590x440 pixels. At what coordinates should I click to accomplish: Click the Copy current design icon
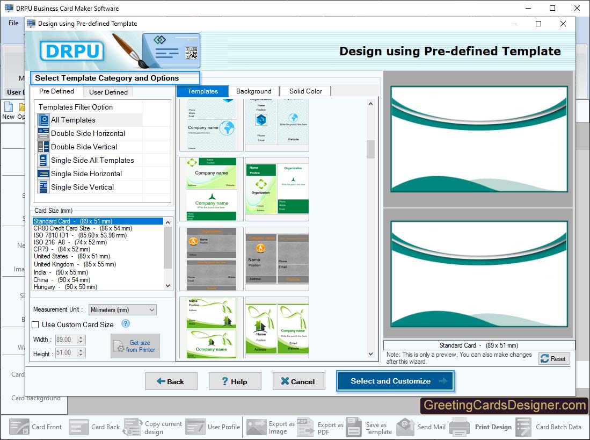[x=133, y=427]
